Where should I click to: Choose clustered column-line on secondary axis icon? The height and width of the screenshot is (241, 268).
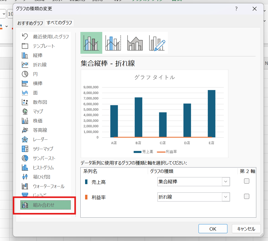pyautogui.click(x=113, y=43)
